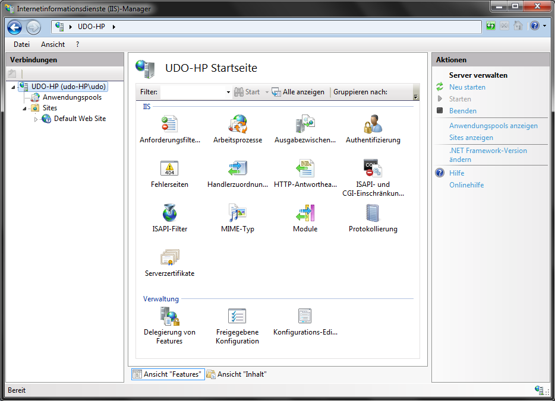Viewport: 555px width, 401px height.
Task: Switch to Ansicht "Features" tab
Action: [168, 374]
